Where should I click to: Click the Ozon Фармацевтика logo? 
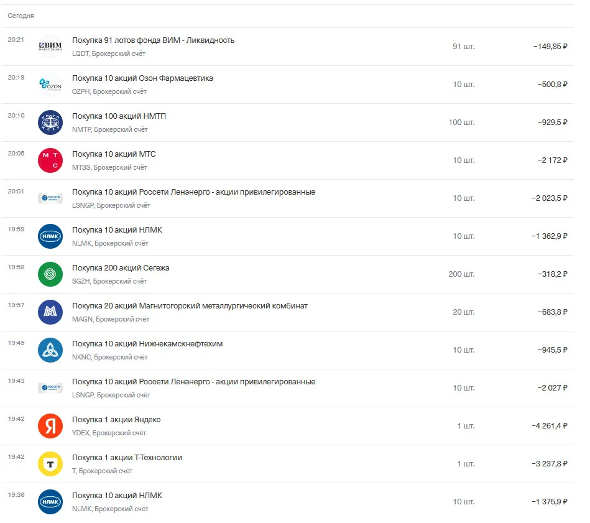50,85
